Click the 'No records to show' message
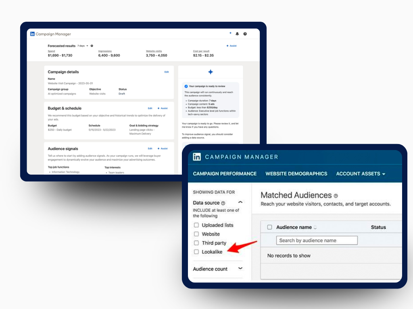This screenshot has width=413, height=309. point(289,255)
